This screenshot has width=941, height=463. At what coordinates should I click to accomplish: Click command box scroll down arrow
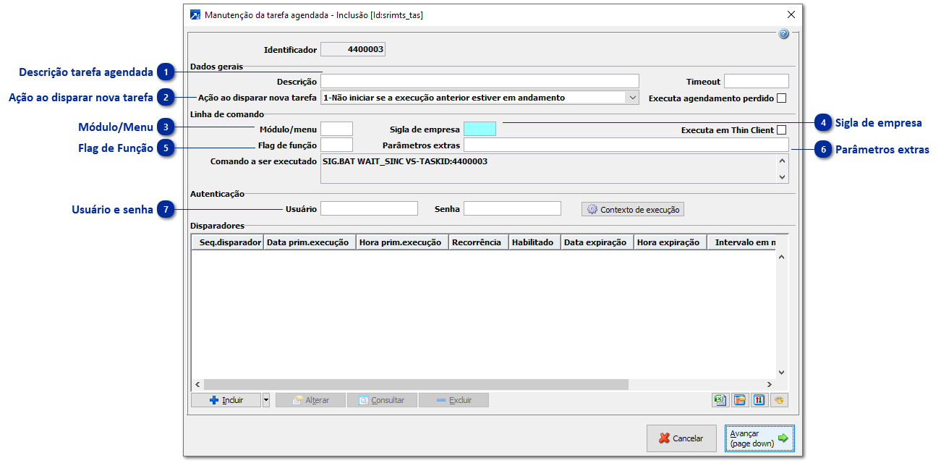782,177
